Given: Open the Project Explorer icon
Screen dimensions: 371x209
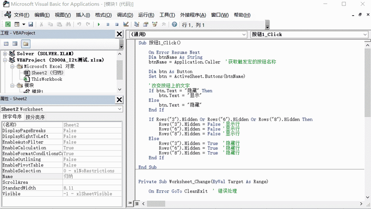Looking at the screenshot, I should coord(137,24).
